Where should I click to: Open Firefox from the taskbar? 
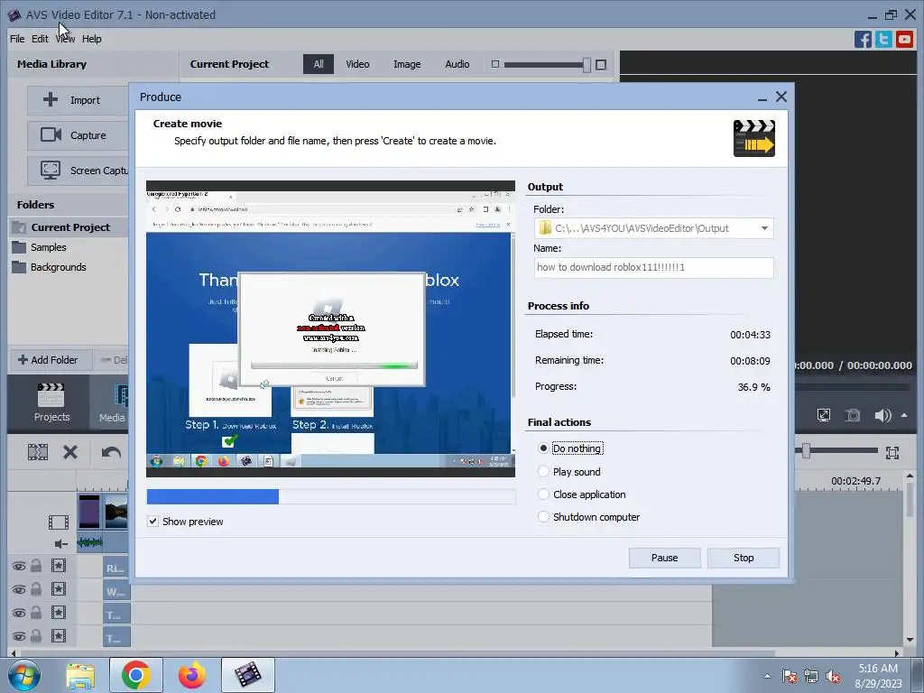click(192, 675)
